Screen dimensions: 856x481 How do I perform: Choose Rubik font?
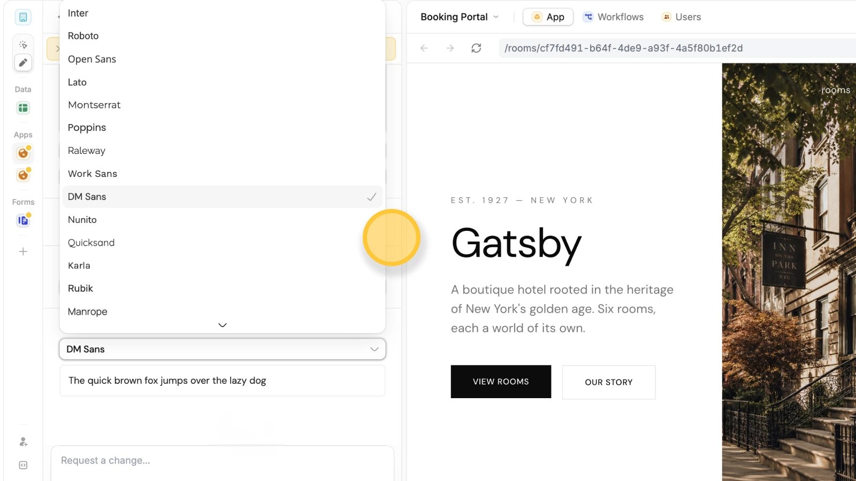point(223,289)
